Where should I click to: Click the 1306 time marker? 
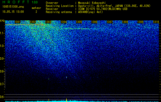click(94, 22)
